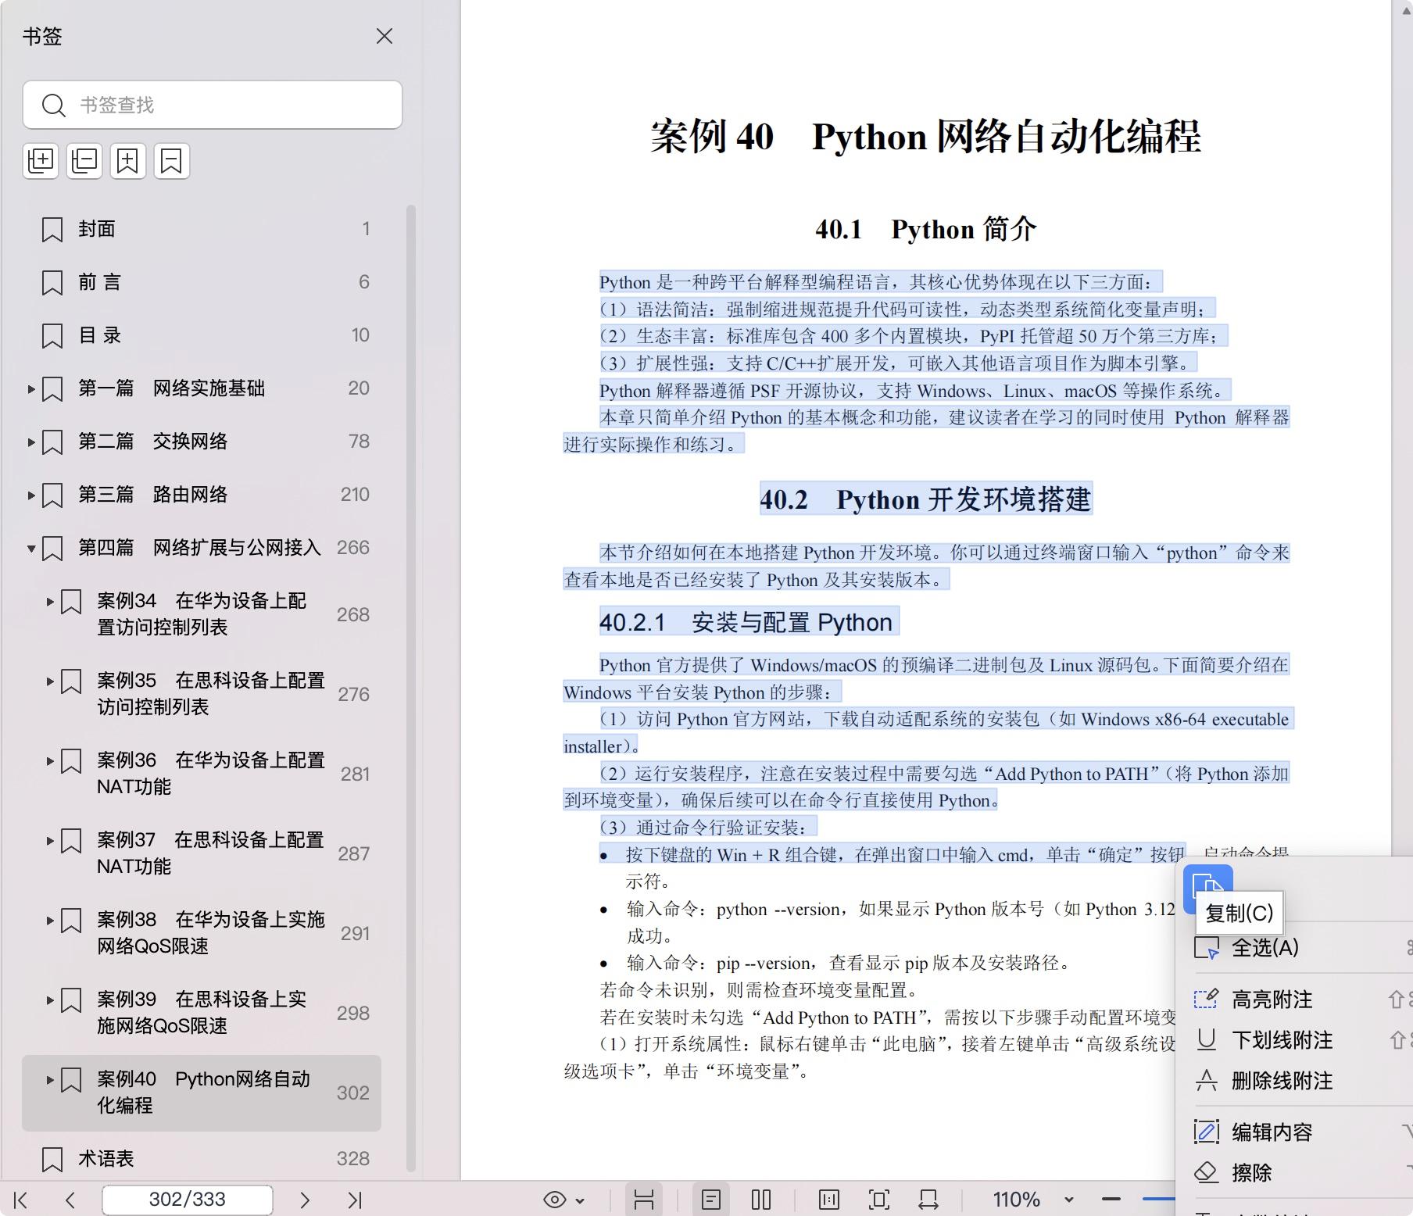The height and width of the screenshot is (1216, 1413).
Task: Click the 40.2 Python 开发环境搭建 heading
Action: [x=926, y=499]
